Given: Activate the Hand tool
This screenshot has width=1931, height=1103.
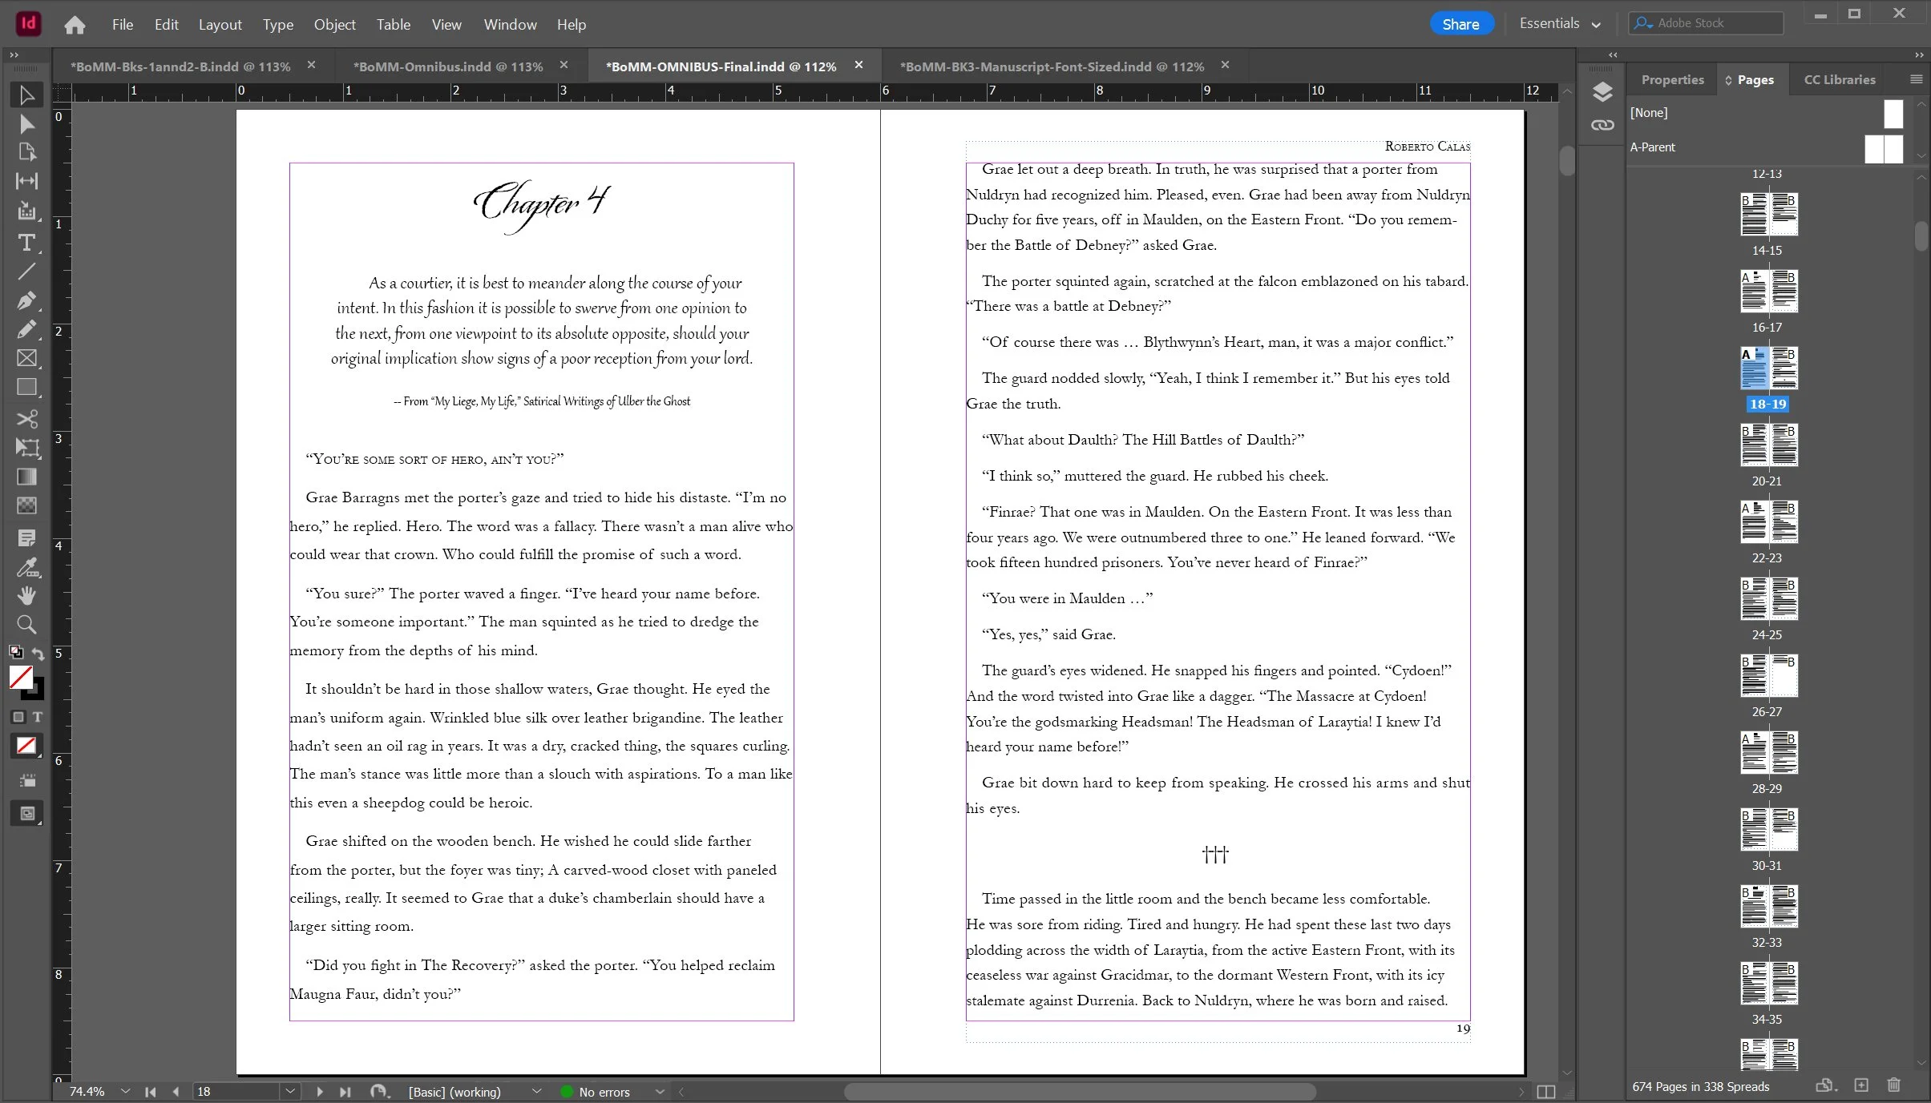Looking at the screenshot, I should [26, 595].
